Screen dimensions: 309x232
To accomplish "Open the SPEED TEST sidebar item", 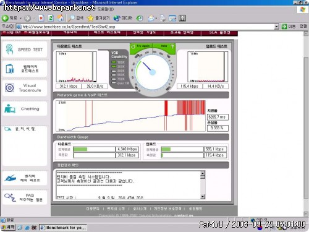I will tap(25, 49).
